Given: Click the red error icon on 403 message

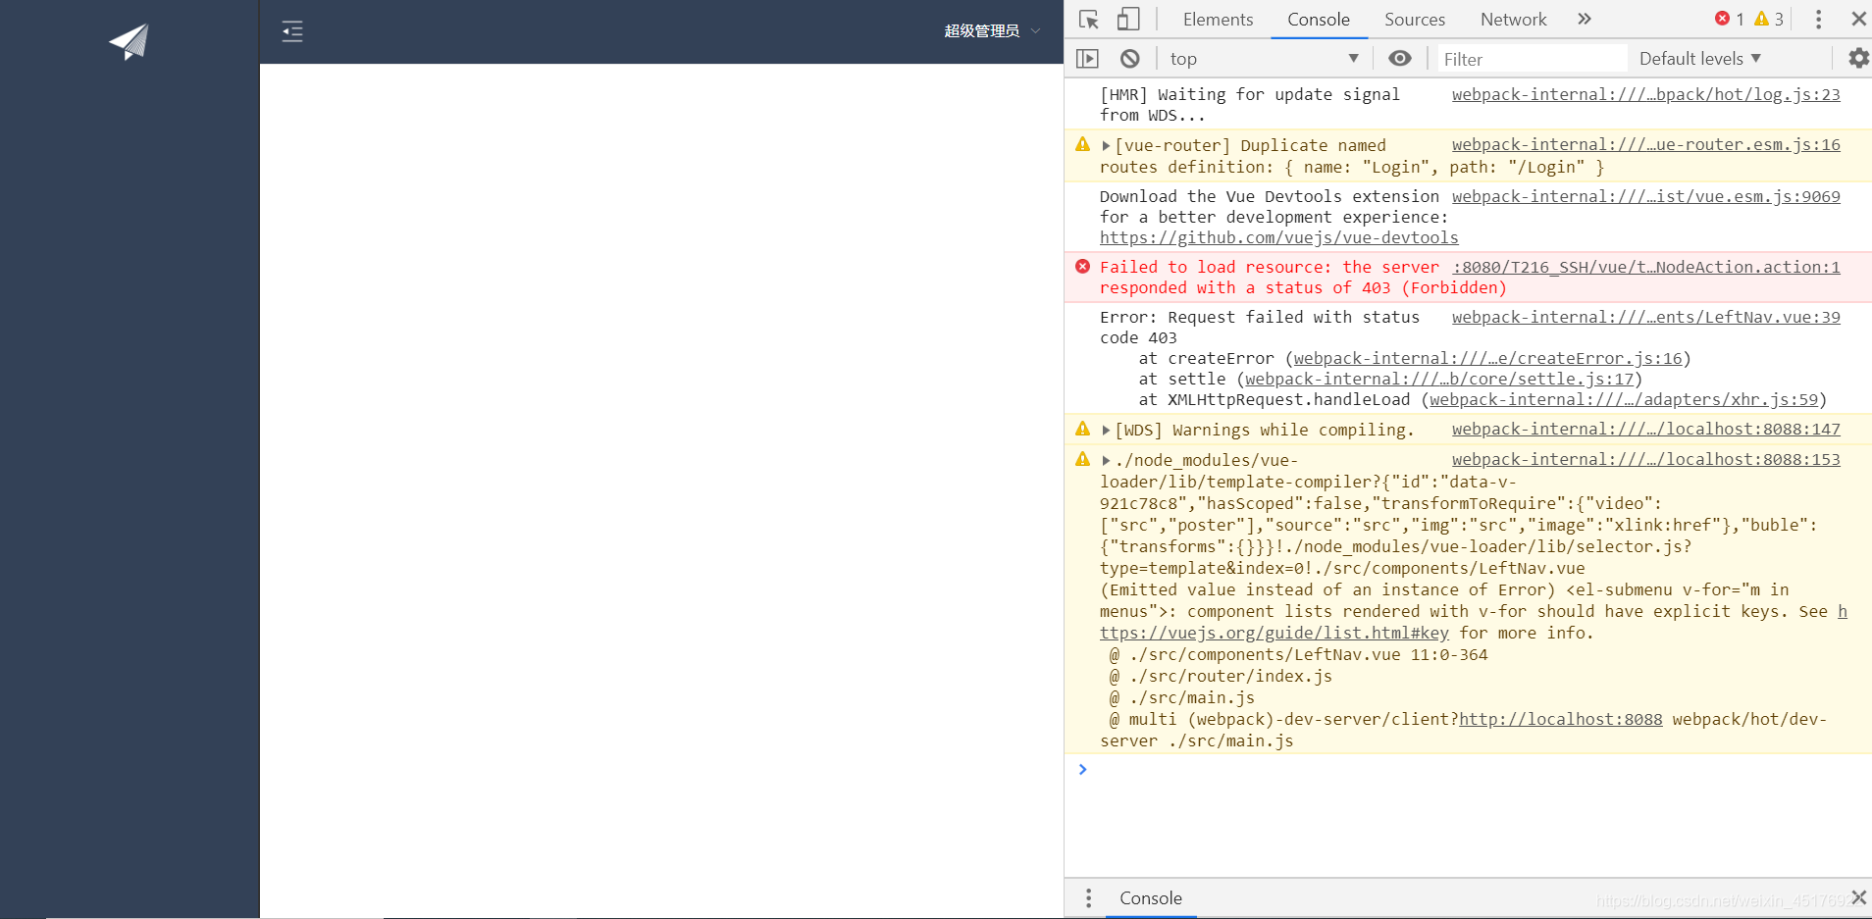Looking at the screenshot, I should pos(1082,267).
